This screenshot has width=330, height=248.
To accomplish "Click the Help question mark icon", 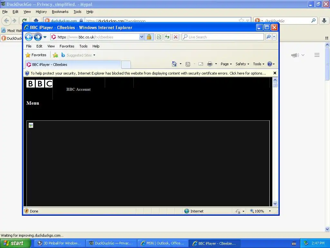I will coord(270,64).
